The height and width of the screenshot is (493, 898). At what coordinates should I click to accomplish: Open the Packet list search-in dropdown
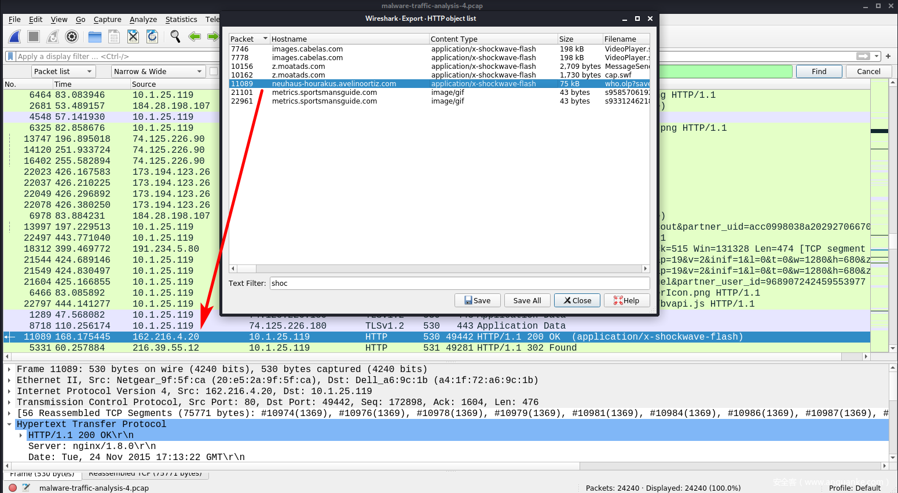pyautogui.click(x=63, y=71)
